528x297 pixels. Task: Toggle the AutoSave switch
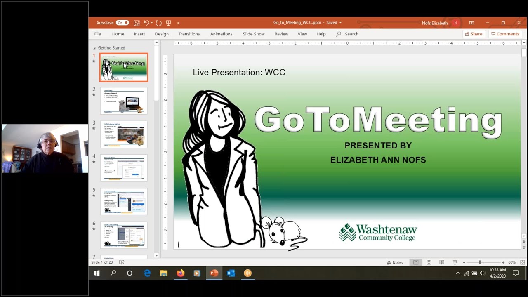coord(122,23)
